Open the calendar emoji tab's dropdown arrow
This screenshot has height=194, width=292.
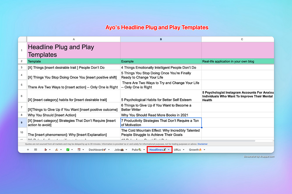[83, 150]
